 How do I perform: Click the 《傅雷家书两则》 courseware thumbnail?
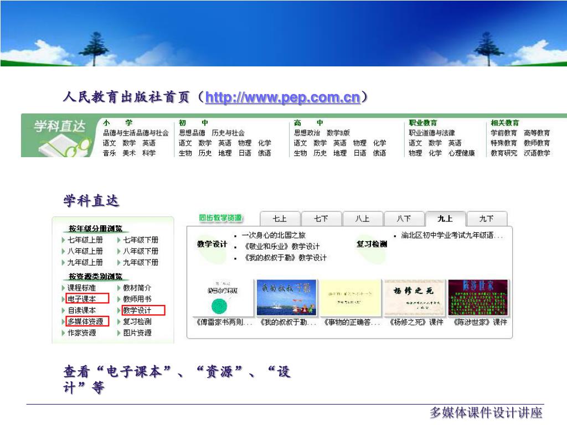[223, 297]
